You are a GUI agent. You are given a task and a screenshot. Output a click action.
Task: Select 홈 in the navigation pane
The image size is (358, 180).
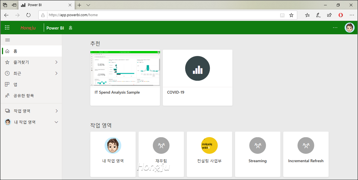[x=31, y=51]
